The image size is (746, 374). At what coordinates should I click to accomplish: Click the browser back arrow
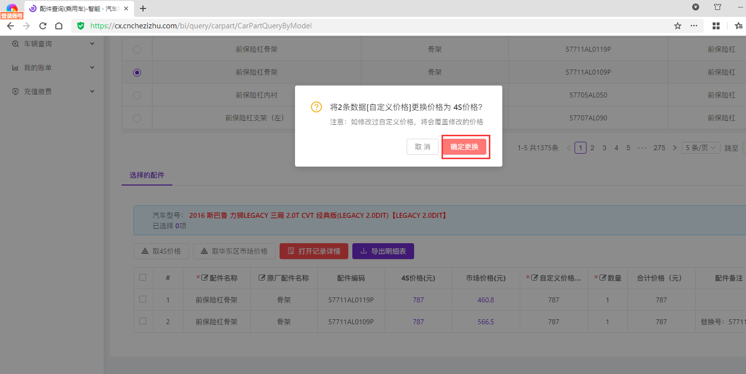point(10,26)
